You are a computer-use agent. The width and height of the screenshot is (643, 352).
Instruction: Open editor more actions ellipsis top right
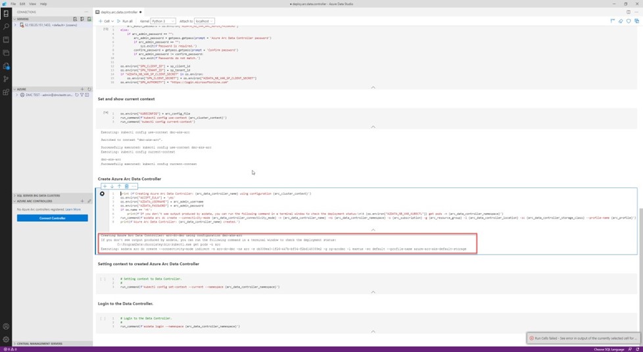point(636,12)
